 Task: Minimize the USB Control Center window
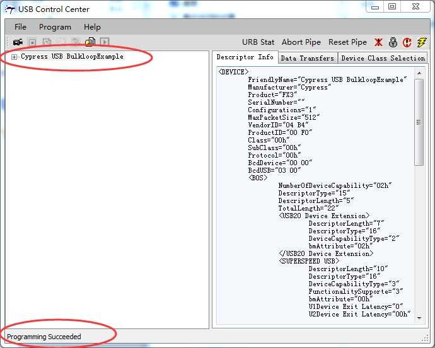click(x=375, y=7)
